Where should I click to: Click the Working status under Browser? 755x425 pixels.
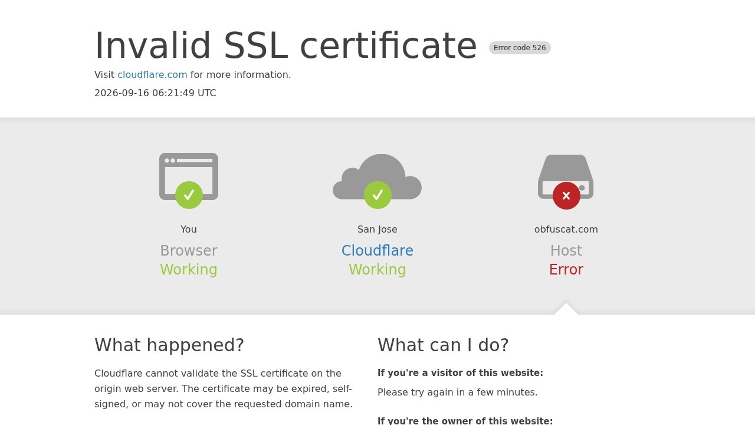click(189, 270)
